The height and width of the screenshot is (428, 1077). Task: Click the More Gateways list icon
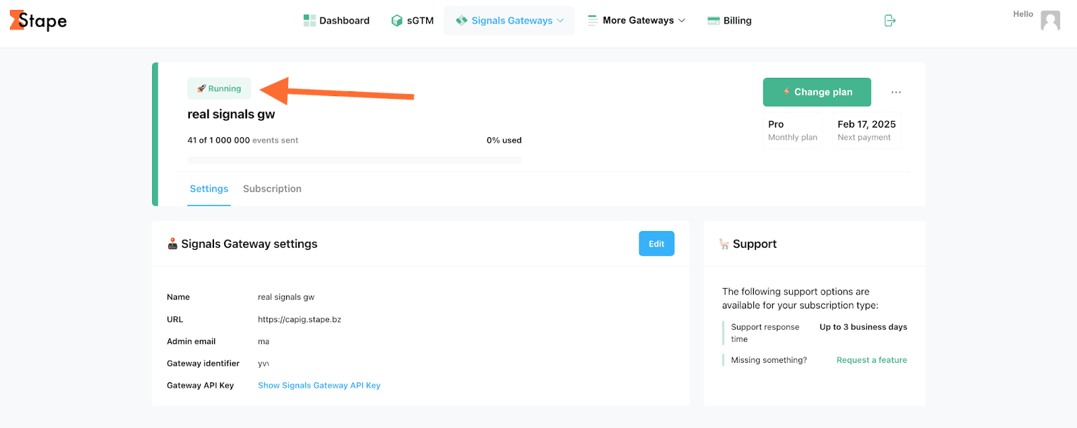pos(592,21)
